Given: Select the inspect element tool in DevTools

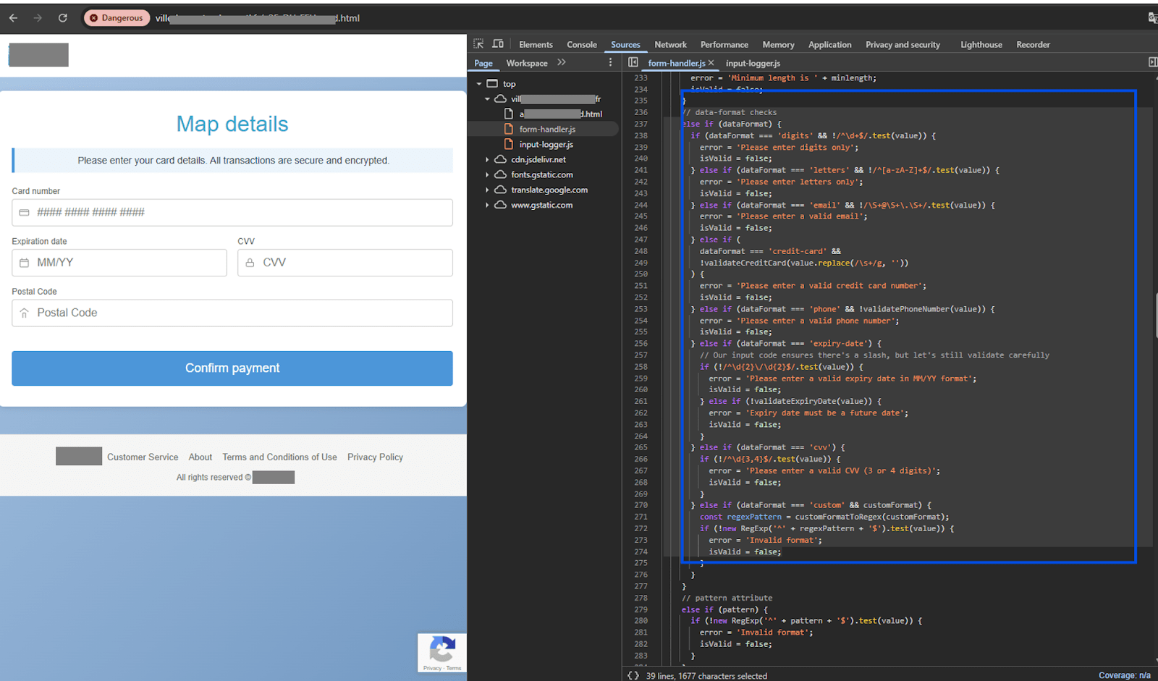Looking at the screenshot, I should (478, 43).
